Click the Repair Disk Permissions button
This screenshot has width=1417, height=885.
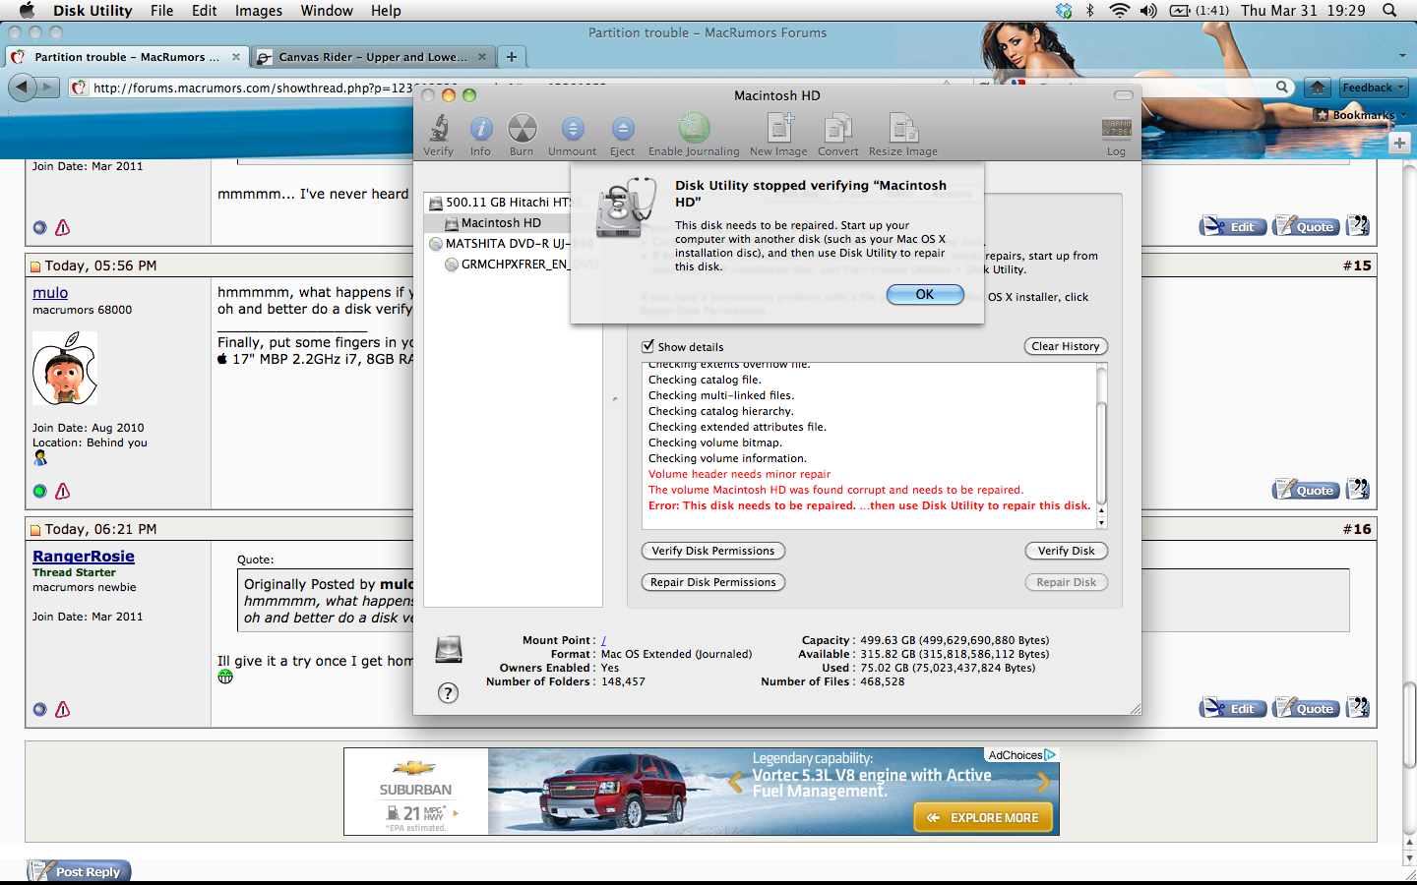coord(713,582)
